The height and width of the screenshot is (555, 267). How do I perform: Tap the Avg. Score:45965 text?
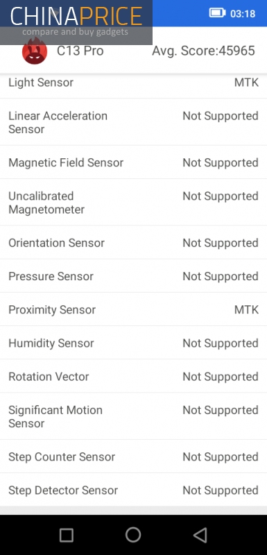(203, 51)
